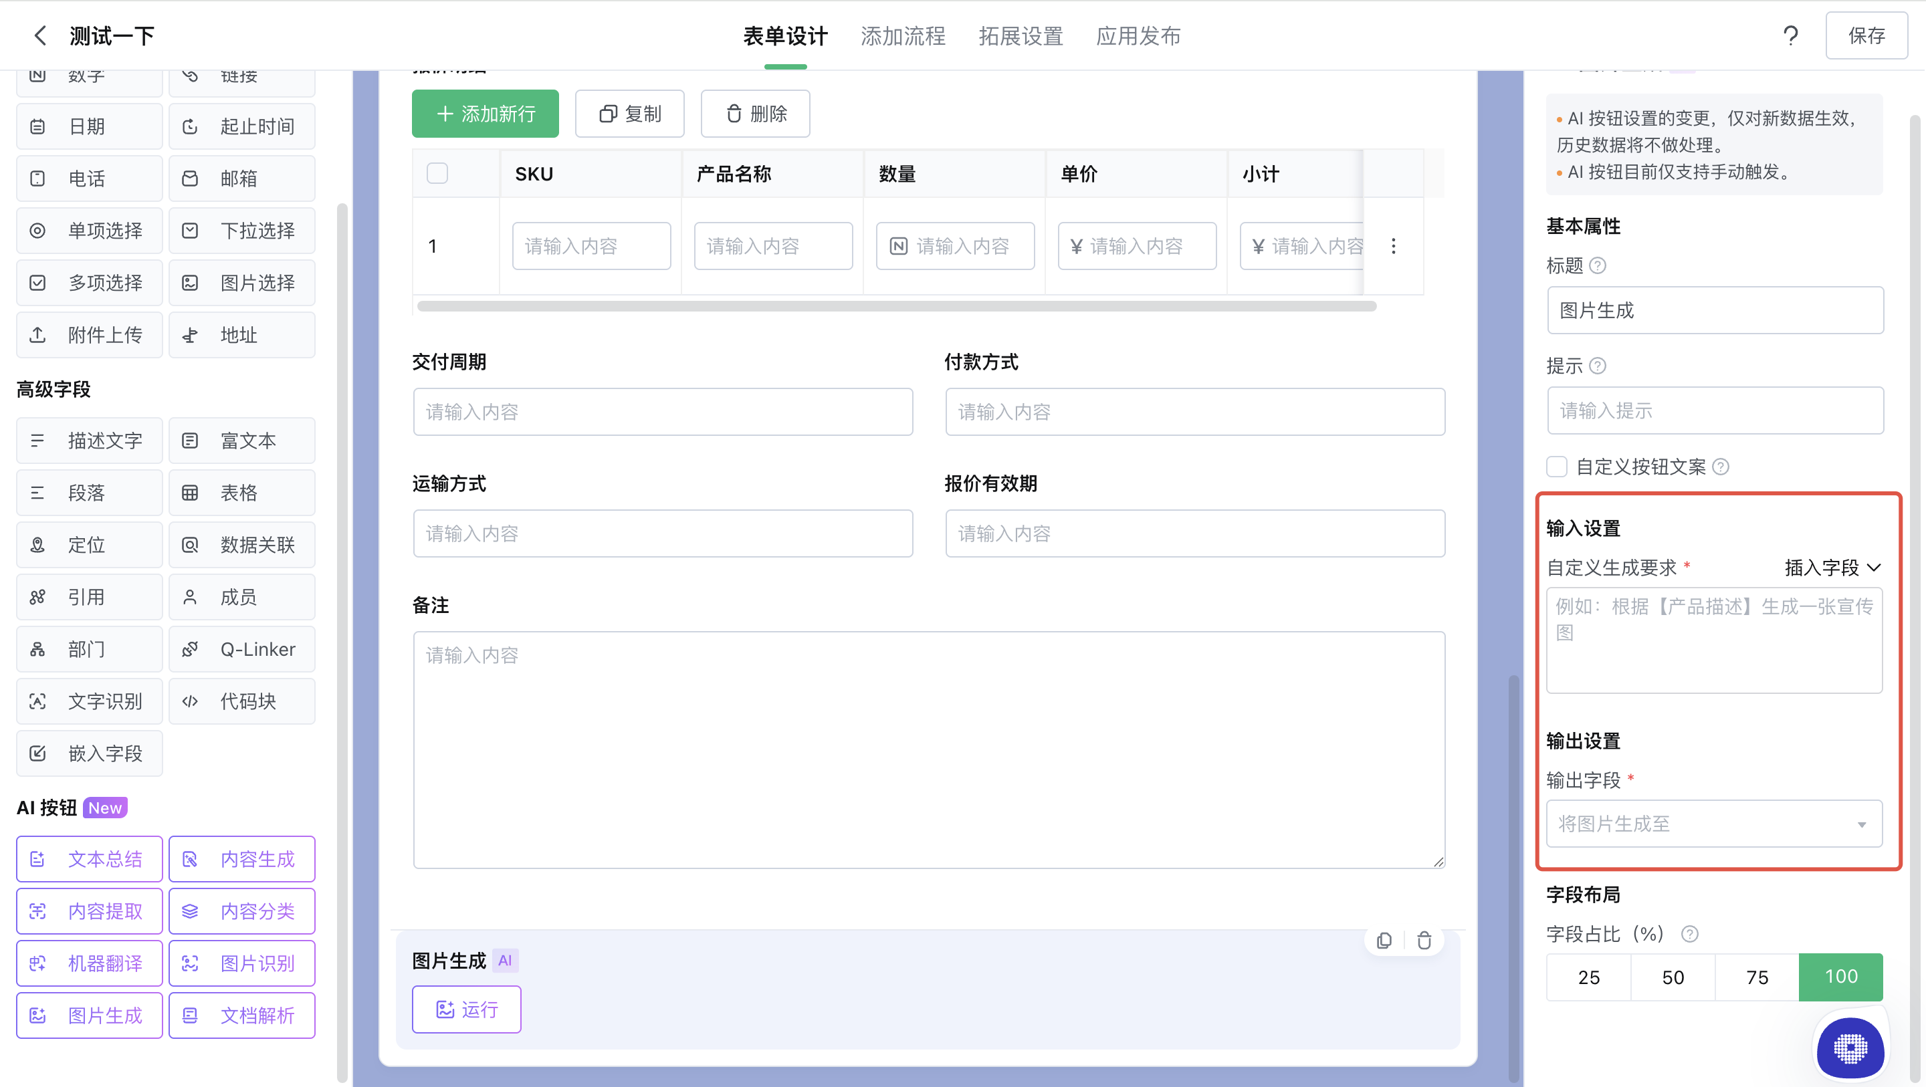Show the 标题 help tooltip icon

pyautogui.click(x=1597, y=265)
